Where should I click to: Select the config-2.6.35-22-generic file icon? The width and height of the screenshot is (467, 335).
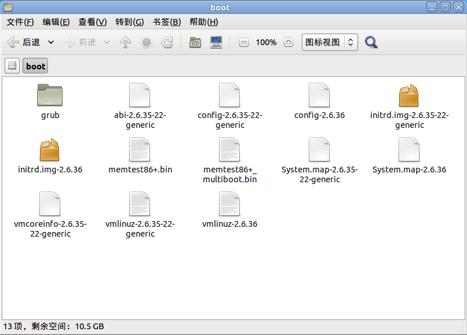click(229, 95)
